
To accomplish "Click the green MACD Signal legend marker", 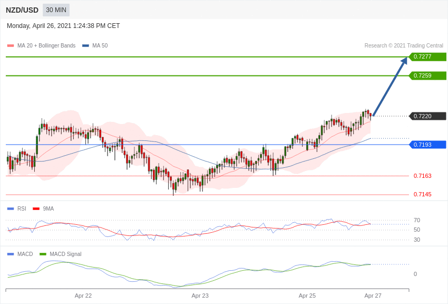I will coord(43,254).
